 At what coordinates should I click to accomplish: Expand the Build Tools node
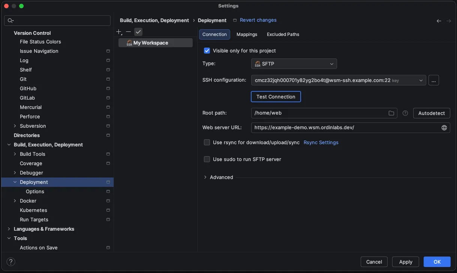point(15,154)
